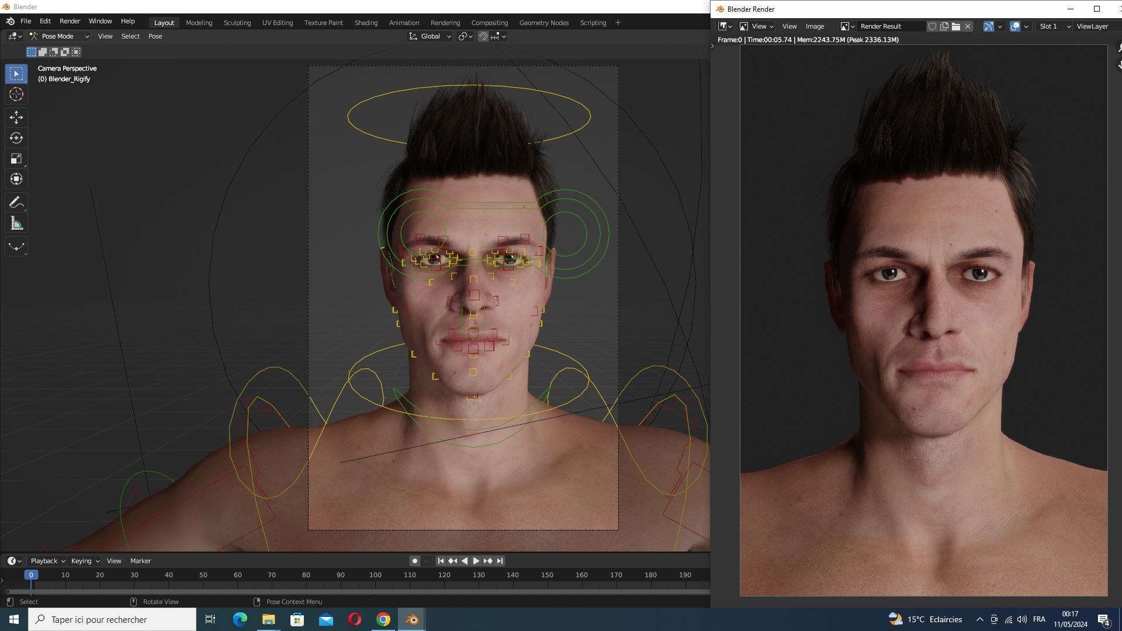
Task: Select the Rotate tool in the left toolbar
Action: click(x=16, y=138)
